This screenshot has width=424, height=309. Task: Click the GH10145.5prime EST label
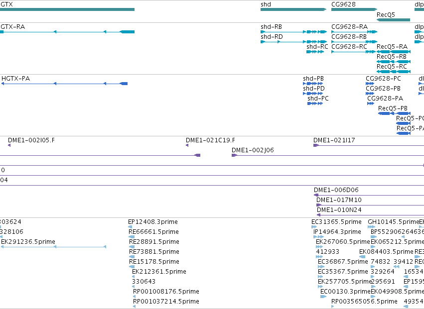click(393, 222)
